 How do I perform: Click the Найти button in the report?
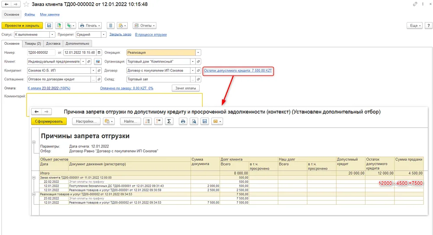(x=130, y=121)
